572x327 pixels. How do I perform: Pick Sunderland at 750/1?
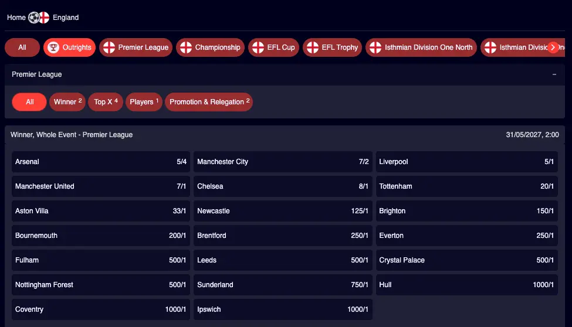(283, 285)
